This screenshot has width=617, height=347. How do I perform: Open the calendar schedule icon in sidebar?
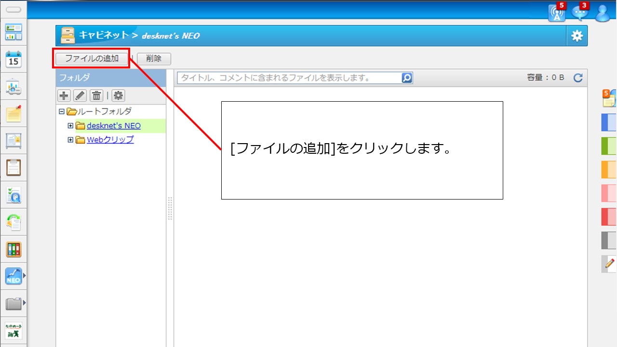pos(13,59)
